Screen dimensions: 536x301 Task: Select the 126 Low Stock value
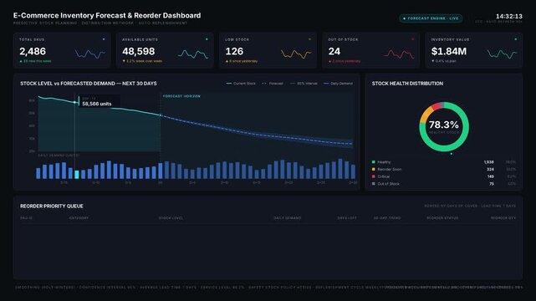[x=234, y=51]
